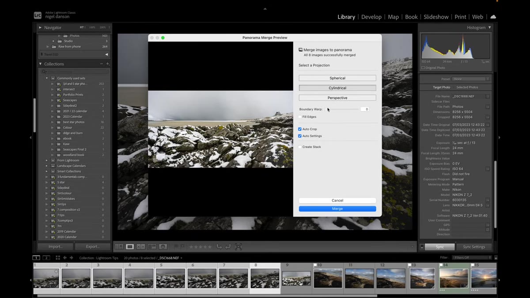The height and width of the screenshot is (298, 530).
Task: Switch to the Map module
Action: click(393, 17)
